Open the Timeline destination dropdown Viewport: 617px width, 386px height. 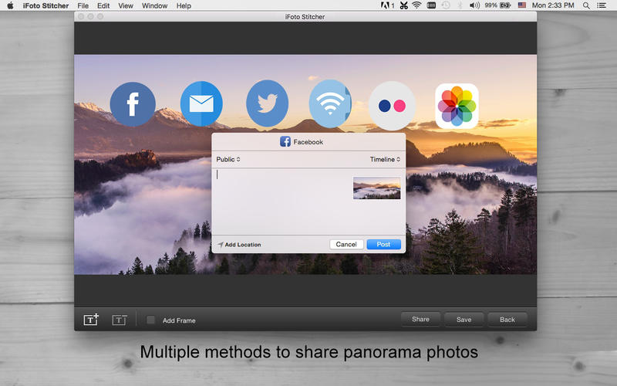(385, 159)
